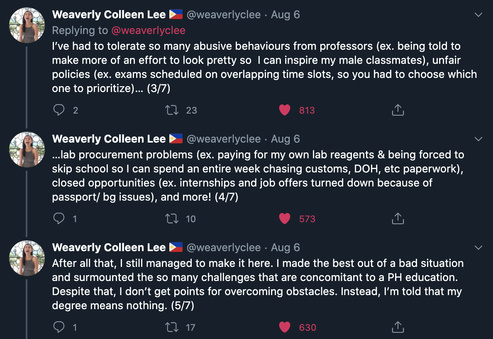Retweet the (5/7) tweet
This screenshot has height=339, width=493.
[x=171, y=327]
